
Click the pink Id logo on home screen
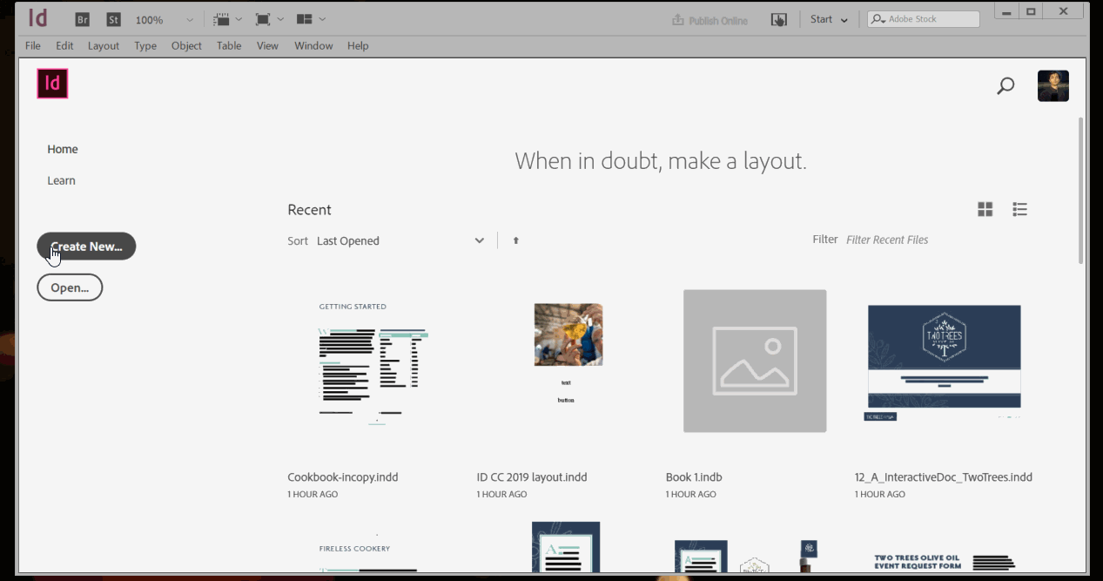(x=52, y=84)
